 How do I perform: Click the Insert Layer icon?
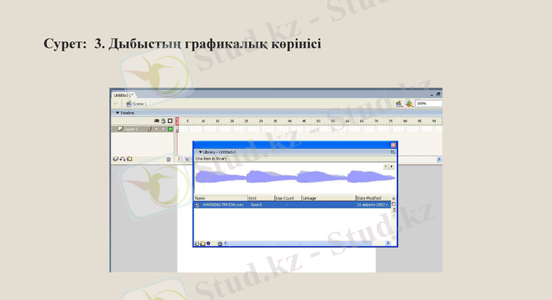coord(115,159)
